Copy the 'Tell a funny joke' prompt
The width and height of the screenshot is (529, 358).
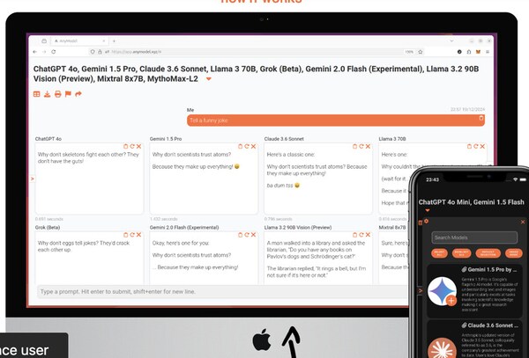pyautogui.click(x=480, y=119)
